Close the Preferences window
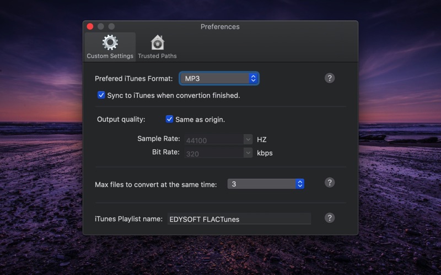441x275 pixels. pos(90,26)
